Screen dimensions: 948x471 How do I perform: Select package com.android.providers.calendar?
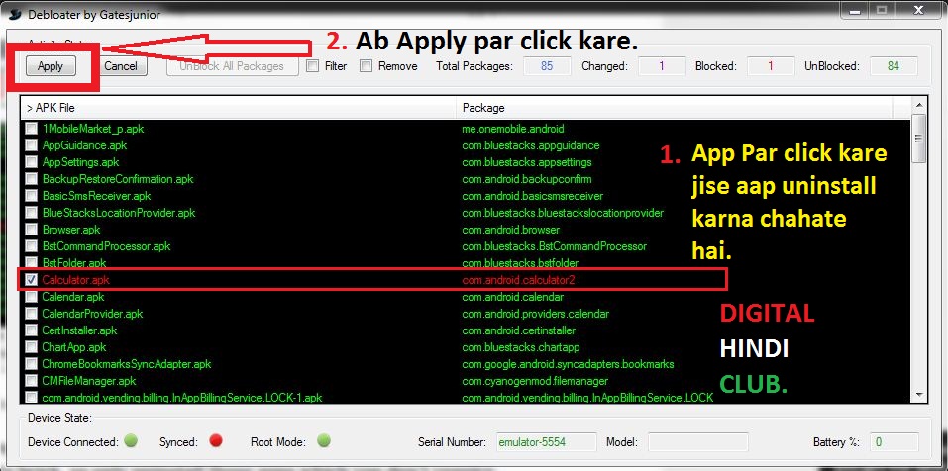click(x=536, y=314)
